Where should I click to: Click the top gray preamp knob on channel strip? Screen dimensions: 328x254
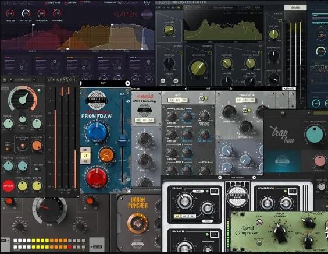click(x=144, y=139)
